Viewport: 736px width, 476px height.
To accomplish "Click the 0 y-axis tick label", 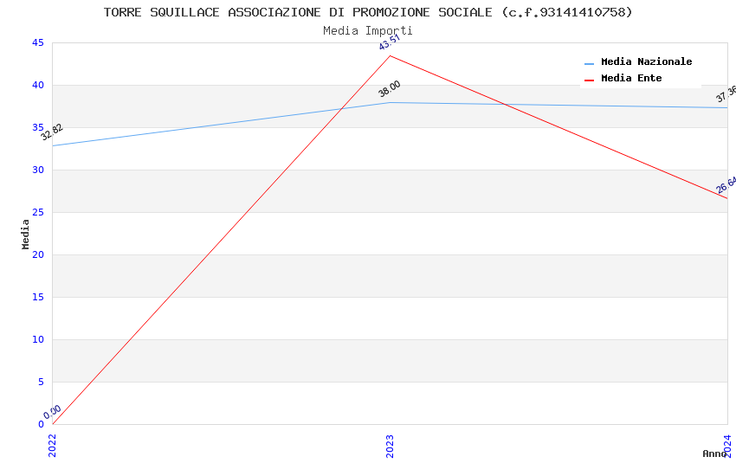I will tap(41, 424).
